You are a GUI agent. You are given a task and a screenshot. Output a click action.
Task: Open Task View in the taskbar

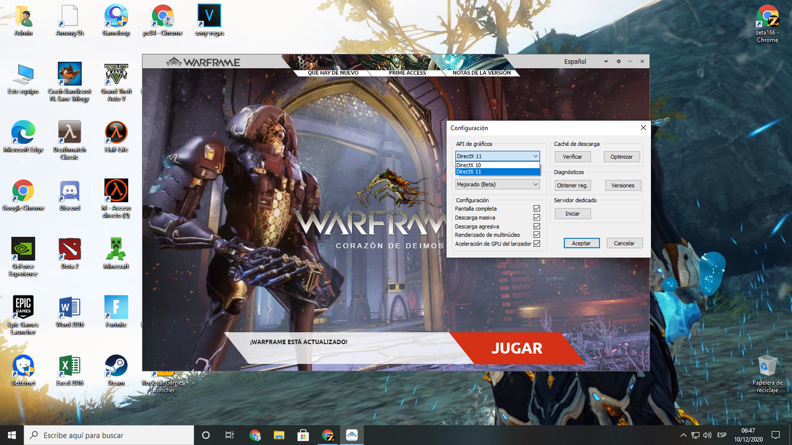(230, 435)
